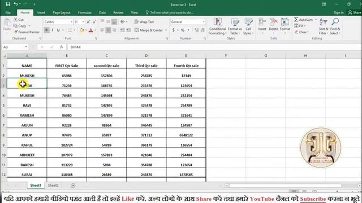The height and width of the screenshot is (203, 362).
Task: Apply the red Font Color A
Action: coord(90,30)
